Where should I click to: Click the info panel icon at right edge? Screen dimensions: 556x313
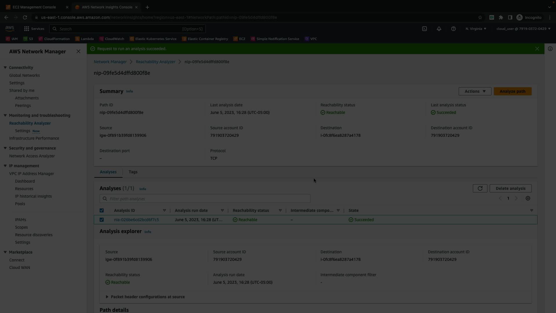[550, 49]
